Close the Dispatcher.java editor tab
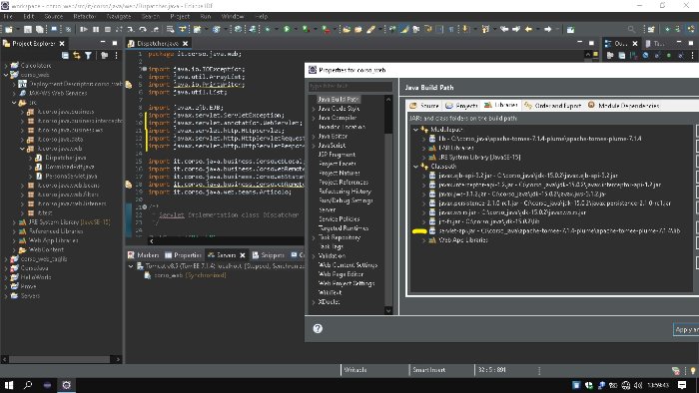The image size is (699, 393). coord(185,43)
